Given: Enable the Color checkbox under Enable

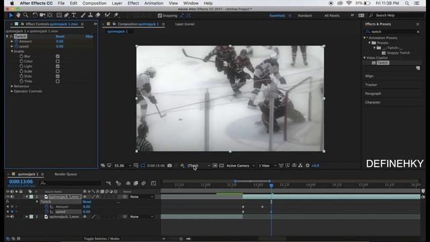Looking at the screenshot, I should 58,61.
